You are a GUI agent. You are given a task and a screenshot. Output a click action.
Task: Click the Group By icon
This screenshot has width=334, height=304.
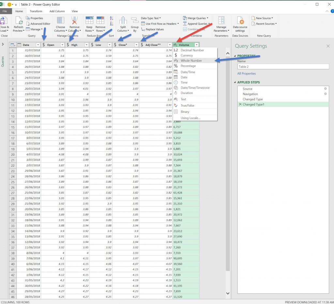click(x=135, y=21)
